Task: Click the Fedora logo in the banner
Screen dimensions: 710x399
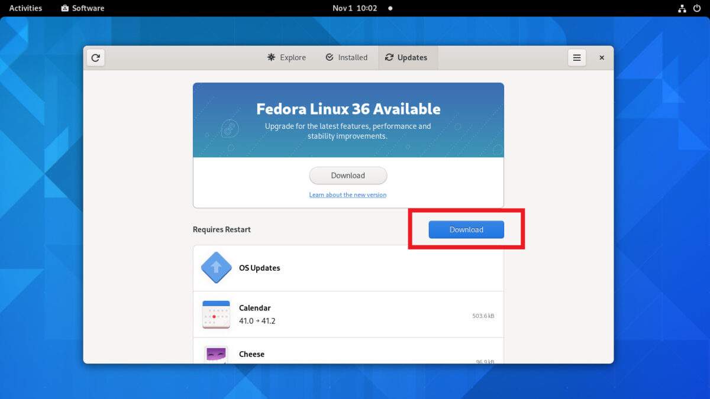Action: (x=230, y=129)
